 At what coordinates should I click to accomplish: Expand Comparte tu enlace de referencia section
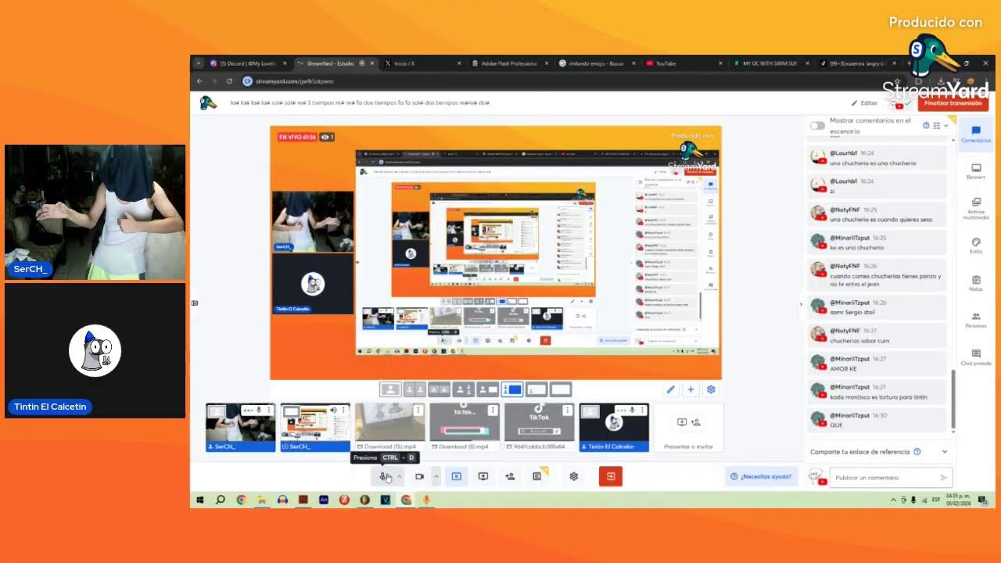[x=945, y=452]
